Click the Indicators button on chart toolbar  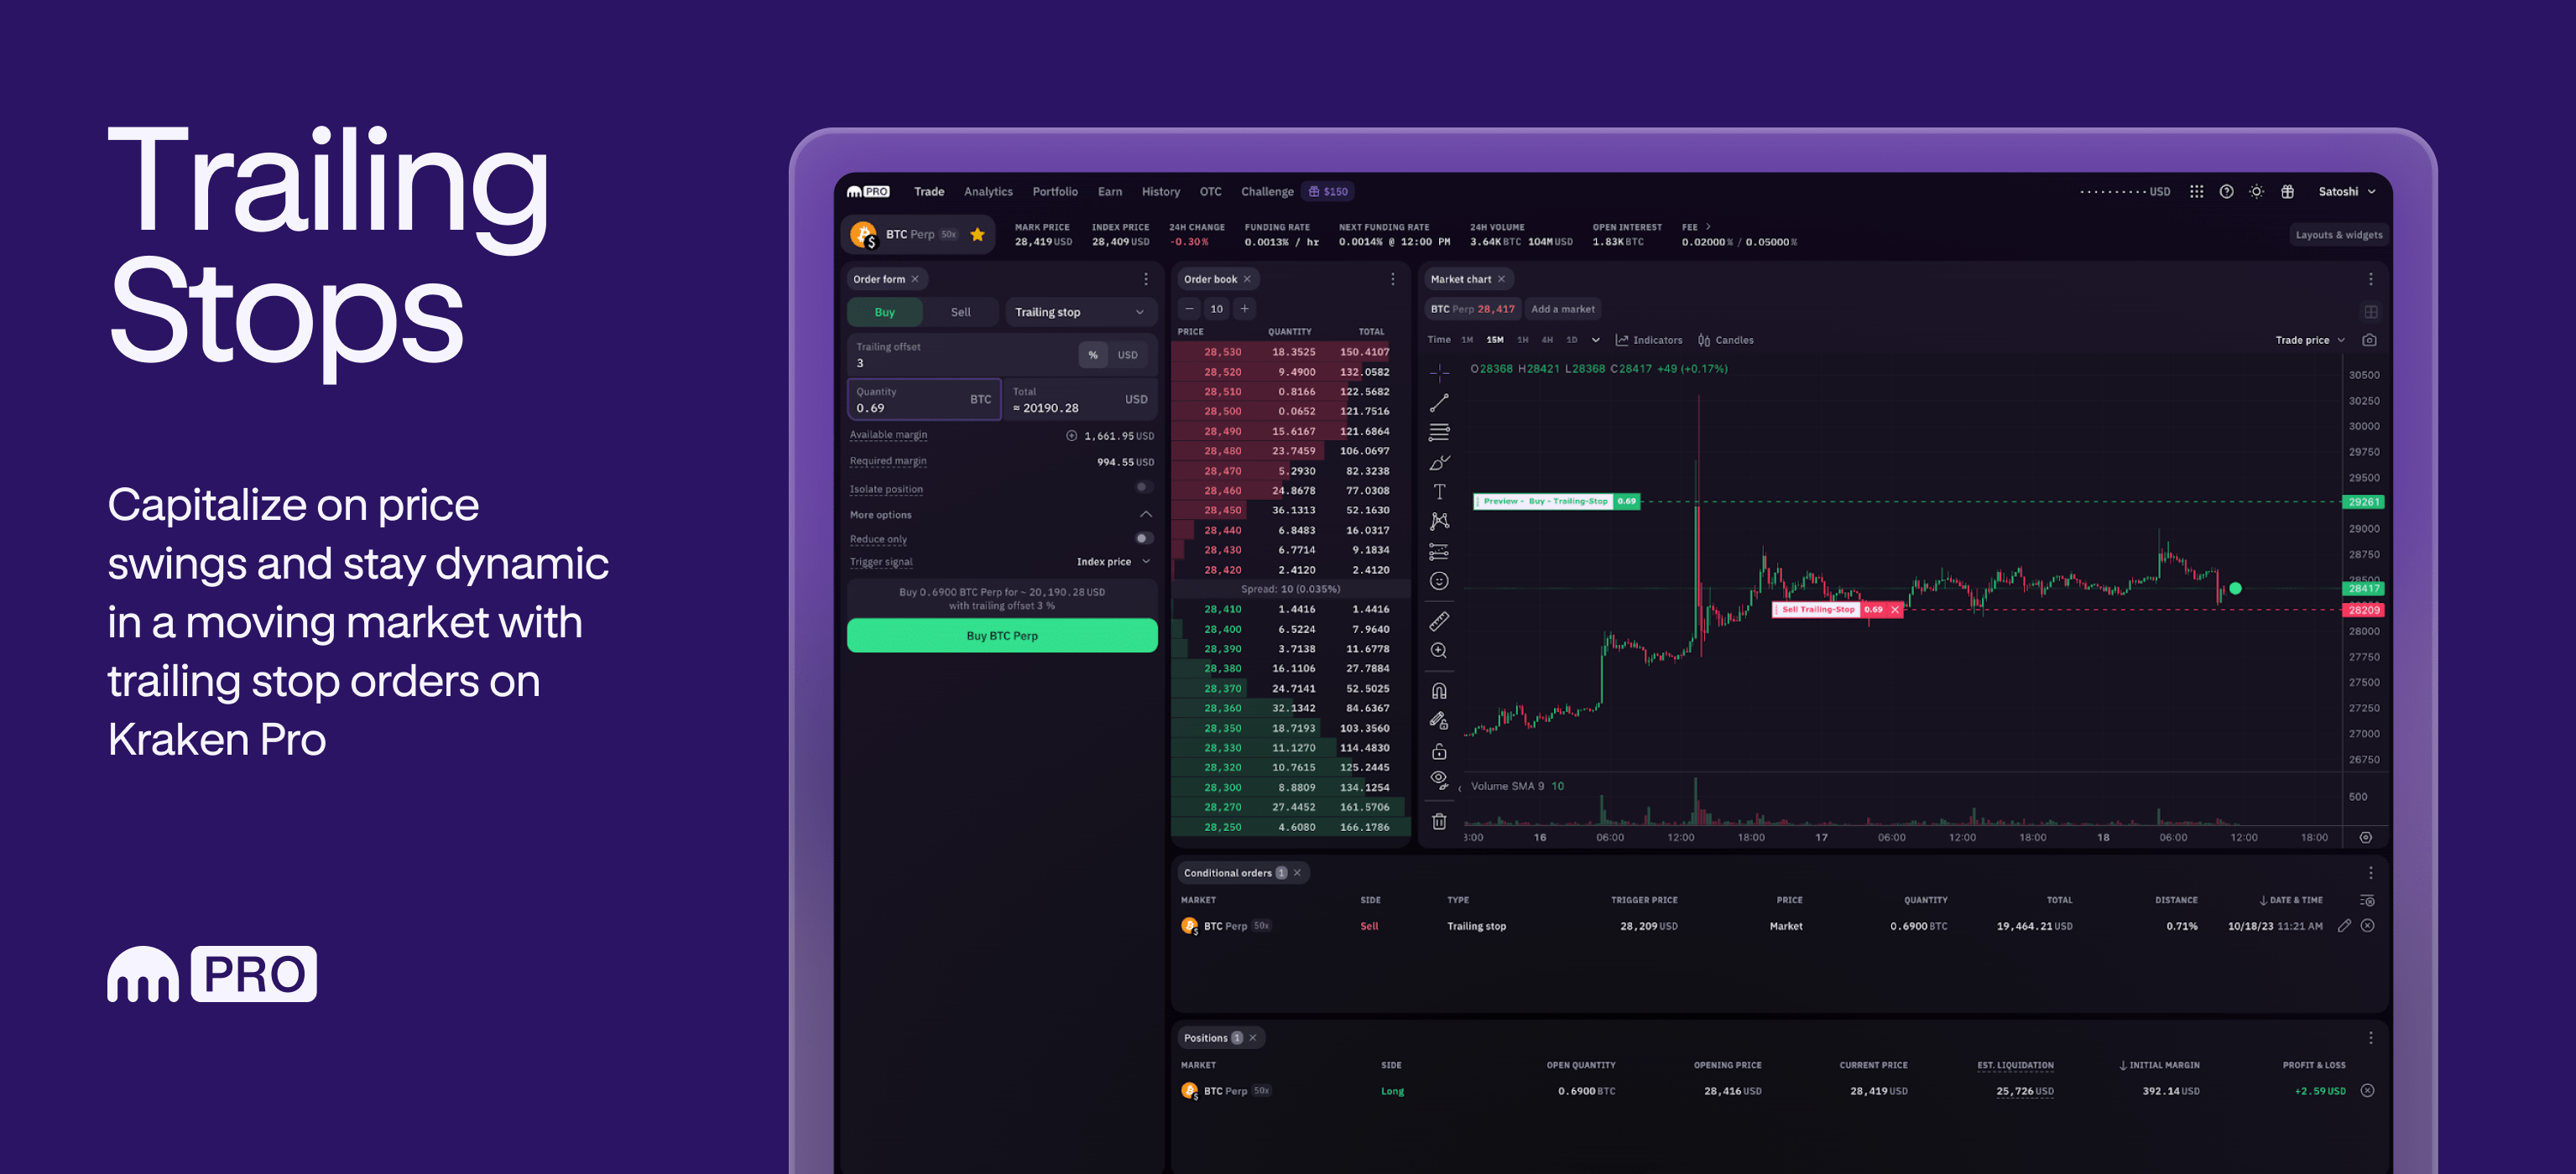click(x=1648, y=340)
